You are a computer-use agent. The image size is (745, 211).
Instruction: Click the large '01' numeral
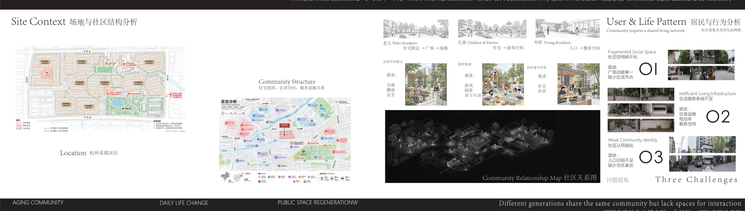(x=648, y=69)
